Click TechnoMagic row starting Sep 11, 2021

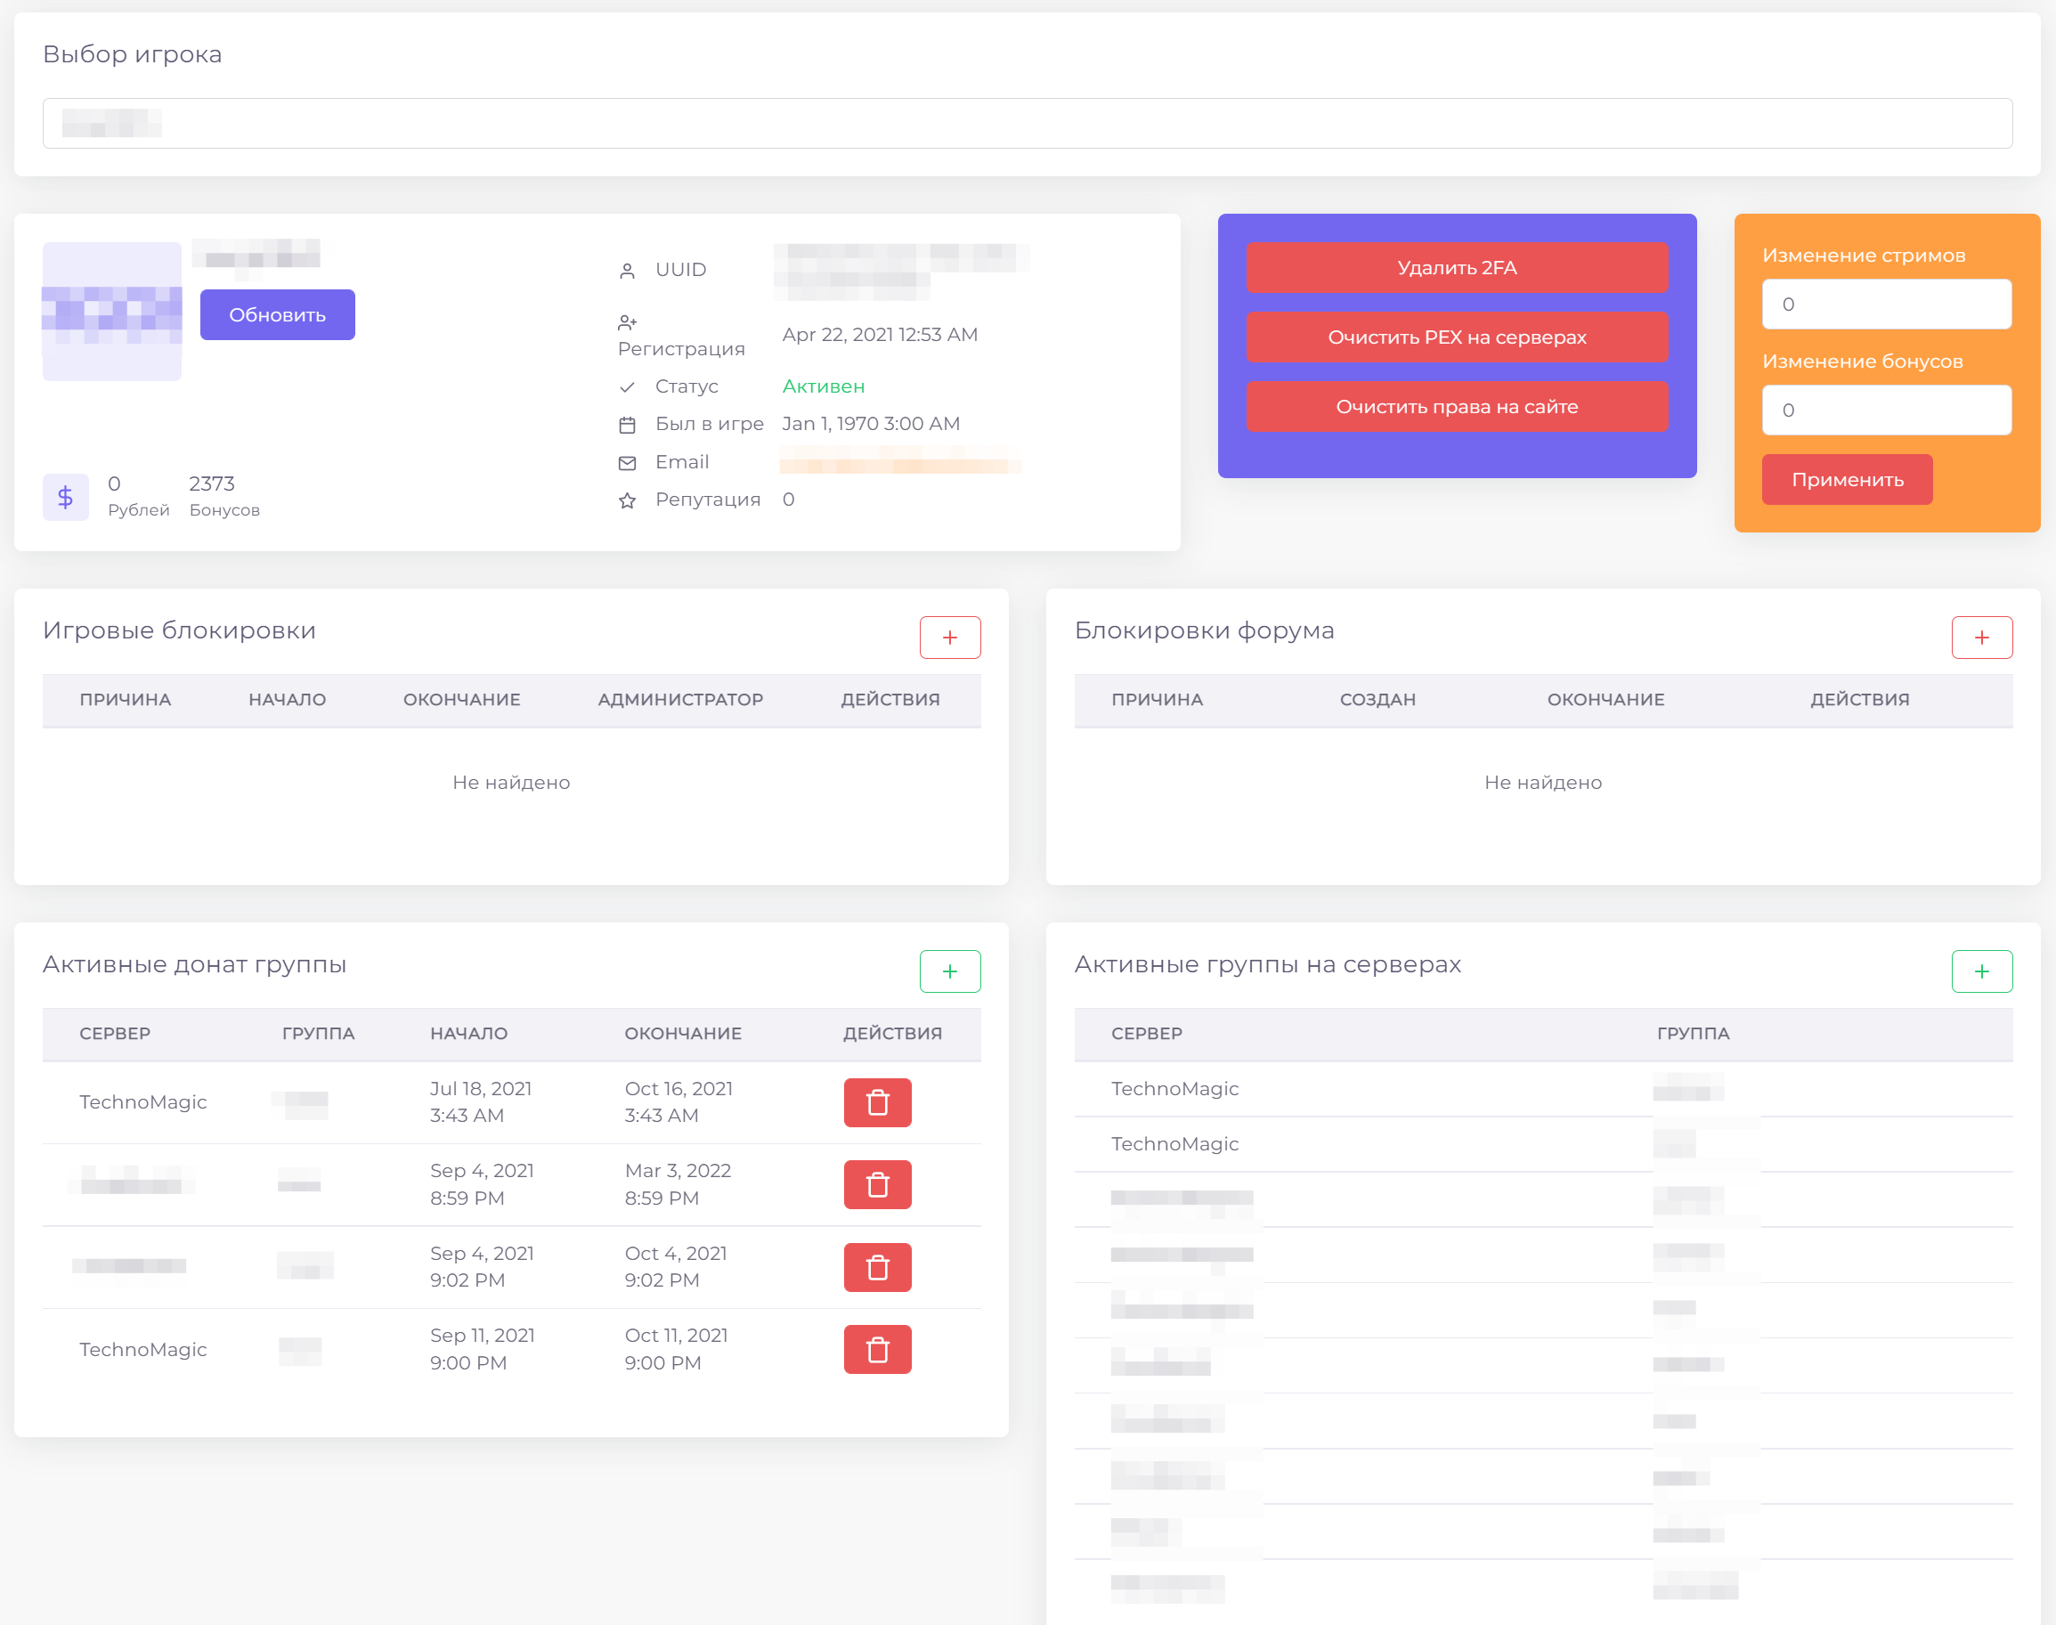pos(512,1349)
